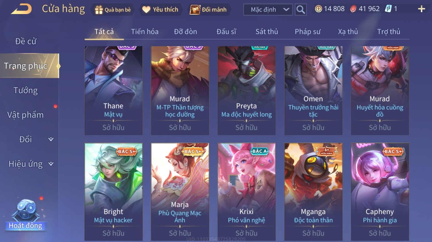Image resolution: width=432 pixels, height=242 pixels.
Task: Expand the Hiệu ứng sidebar chevron
Action: 51,164
